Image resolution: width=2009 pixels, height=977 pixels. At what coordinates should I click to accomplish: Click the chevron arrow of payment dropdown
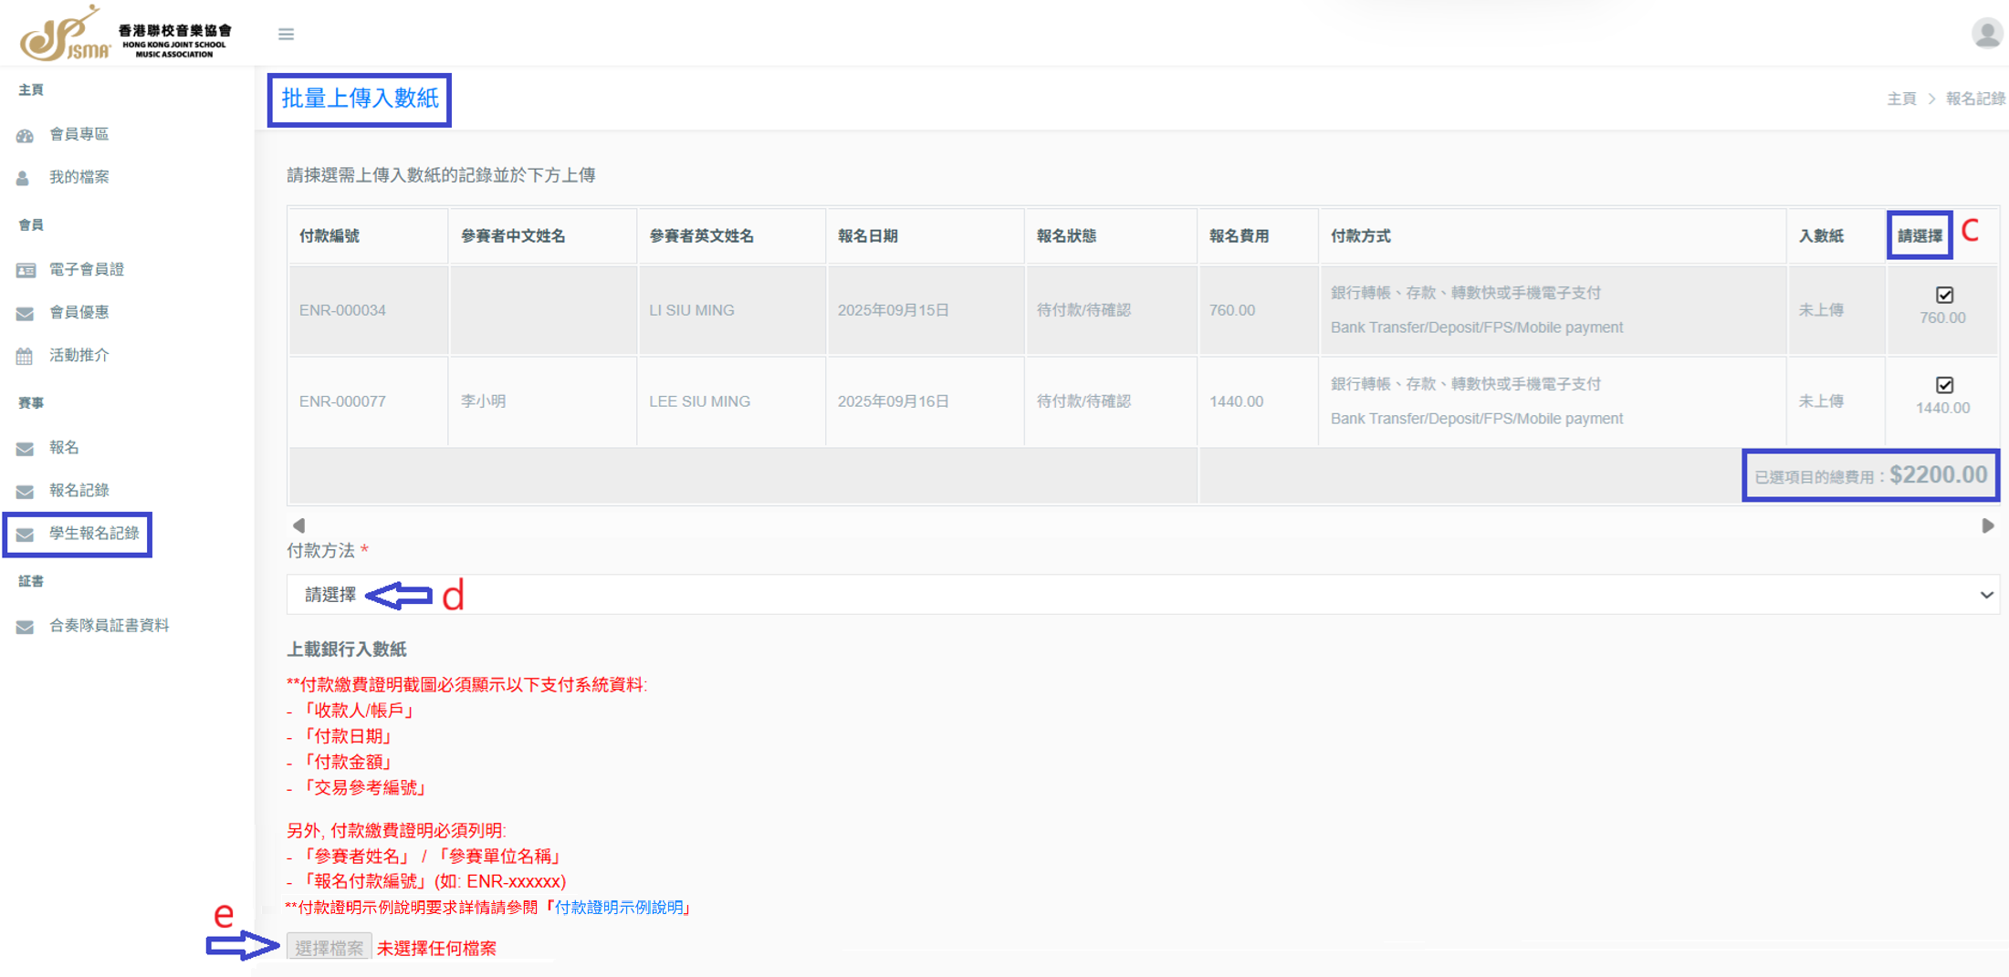pyautogui.click(x=1986, y=595)
